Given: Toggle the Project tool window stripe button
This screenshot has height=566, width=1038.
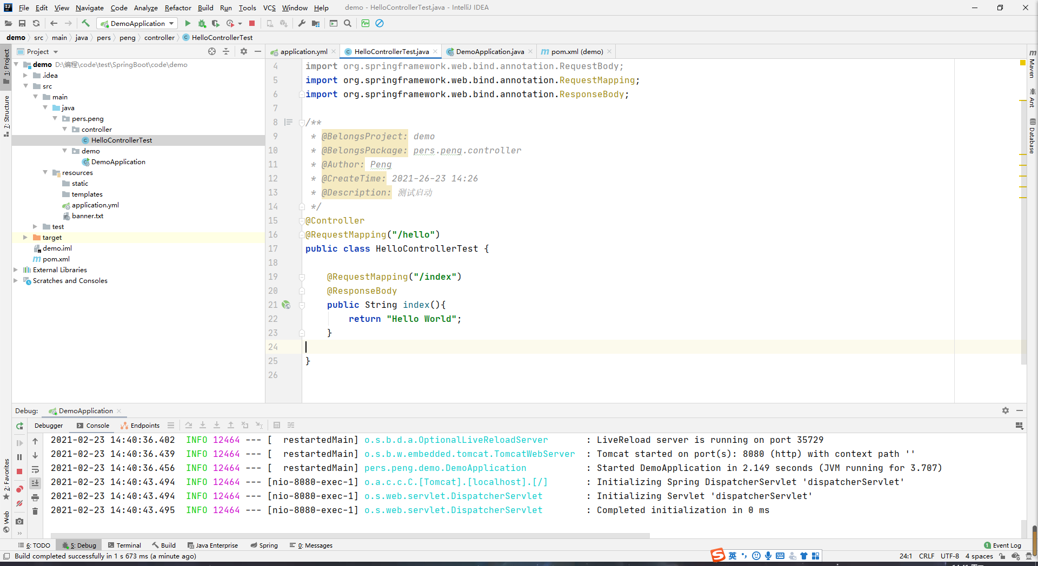Looking at the screenshot, I should (6, 68).
